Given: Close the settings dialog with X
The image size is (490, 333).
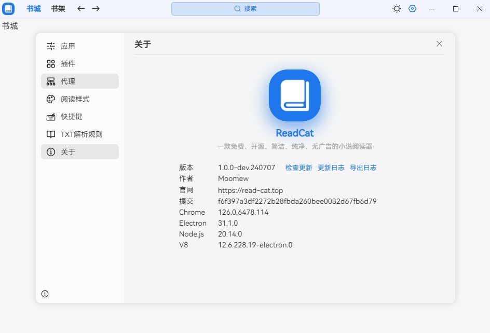Looking at the screenshot, I should (x=439, y=44).
